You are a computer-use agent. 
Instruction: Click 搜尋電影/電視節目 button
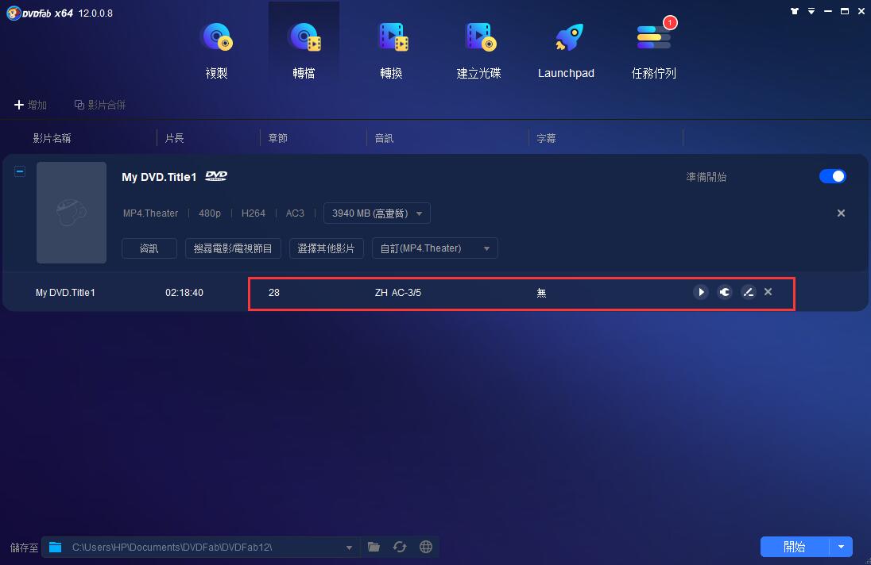[233, 248]
